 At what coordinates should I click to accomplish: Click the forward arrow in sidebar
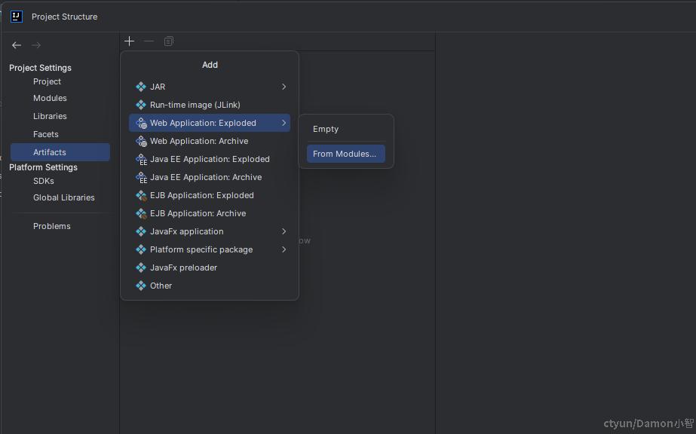click(x=36, y=45)
